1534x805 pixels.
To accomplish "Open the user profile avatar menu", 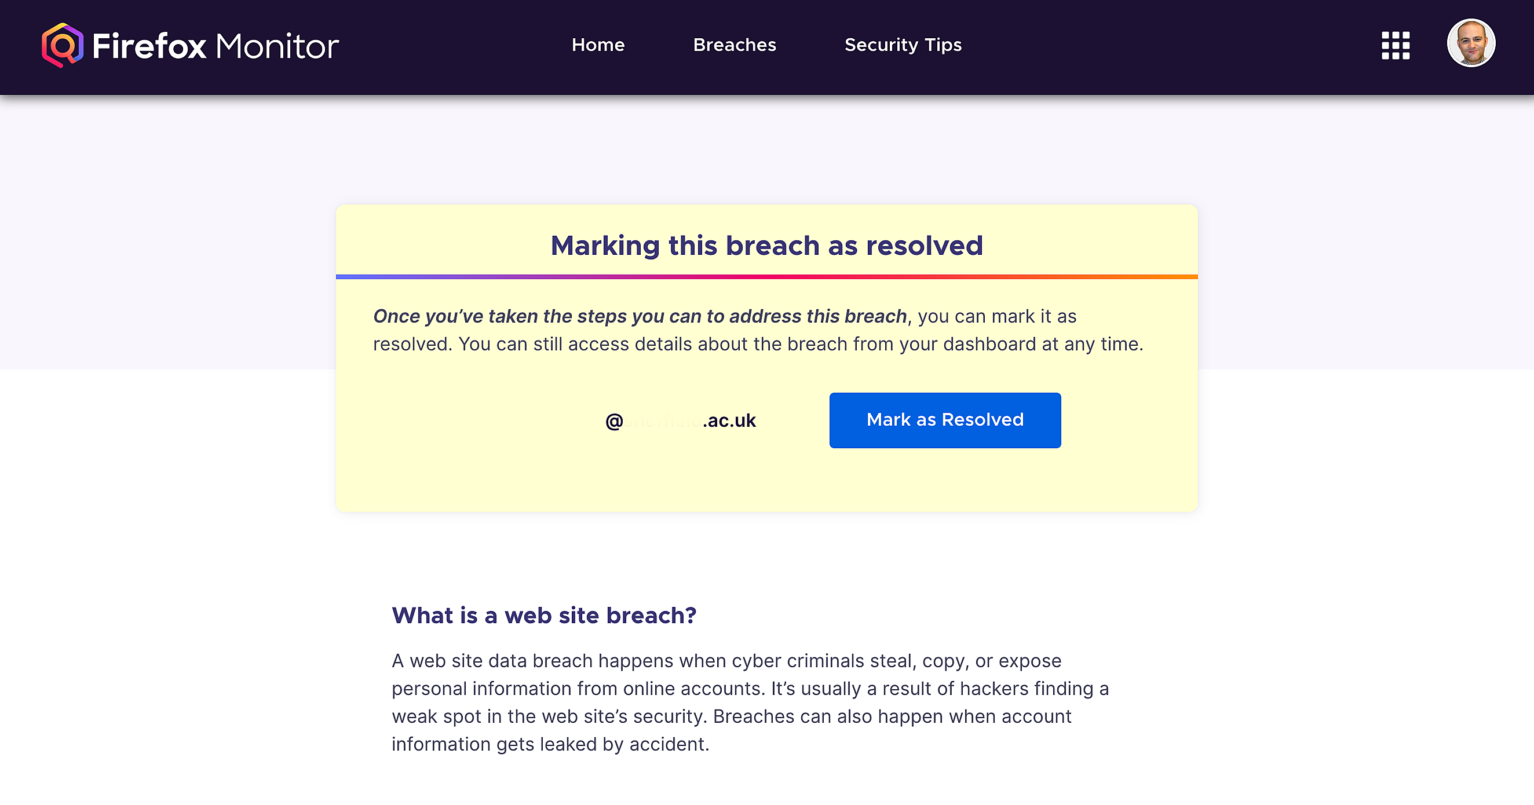I will [x=1470, y=43].
